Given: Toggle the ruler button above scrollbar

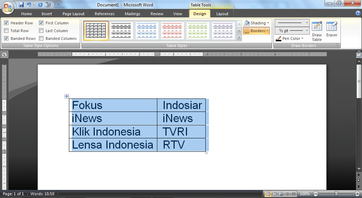Looking at the screenshot, I should 359,55.
